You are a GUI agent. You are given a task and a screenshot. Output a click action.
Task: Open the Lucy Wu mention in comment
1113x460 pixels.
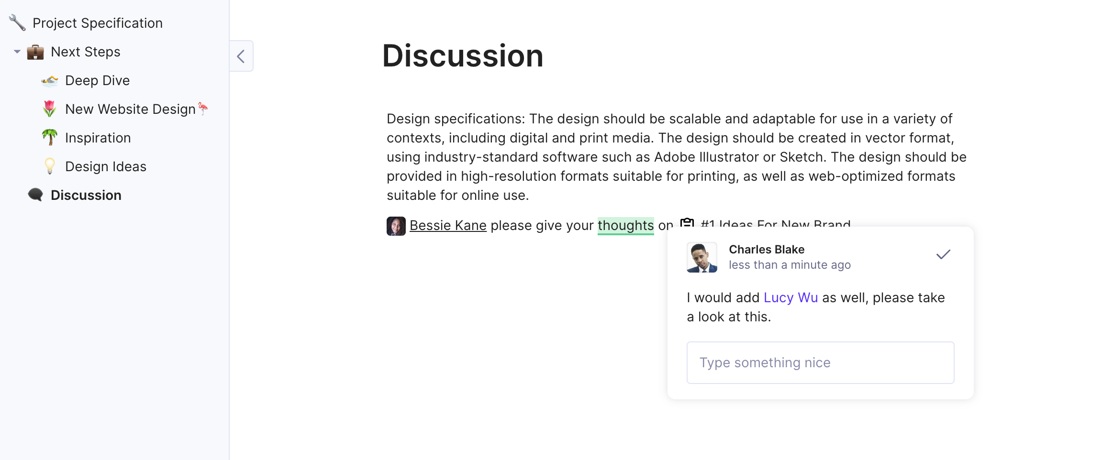coord(790,297)
